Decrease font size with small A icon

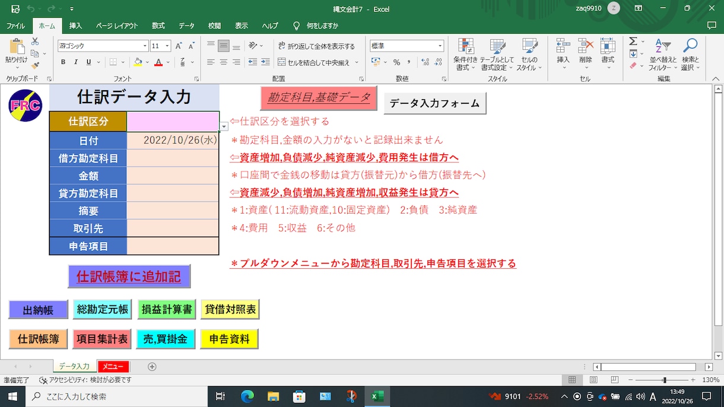(x=192, y=46)
